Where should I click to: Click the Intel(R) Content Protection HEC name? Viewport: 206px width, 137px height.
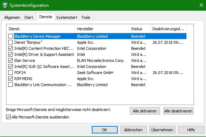[x=44, y=48]
